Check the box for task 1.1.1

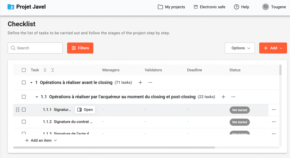(x=24, y=110)
